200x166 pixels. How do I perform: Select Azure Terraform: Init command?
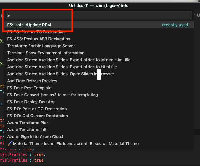click(27, 129)
